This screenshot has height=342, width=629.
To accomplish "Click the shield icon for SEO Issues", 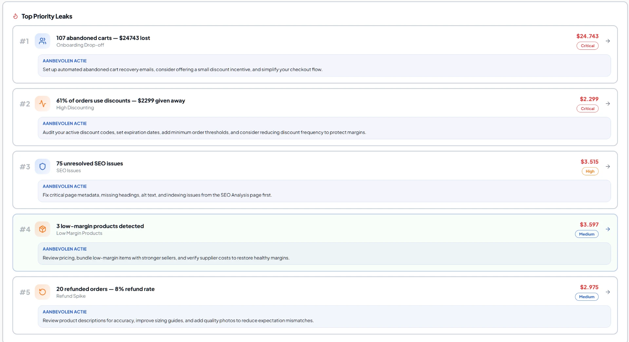I will point(43,166).
